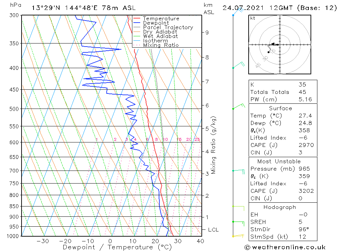
Task: Click the surface CAPE value 2970
Action: [x=306, y=145]
